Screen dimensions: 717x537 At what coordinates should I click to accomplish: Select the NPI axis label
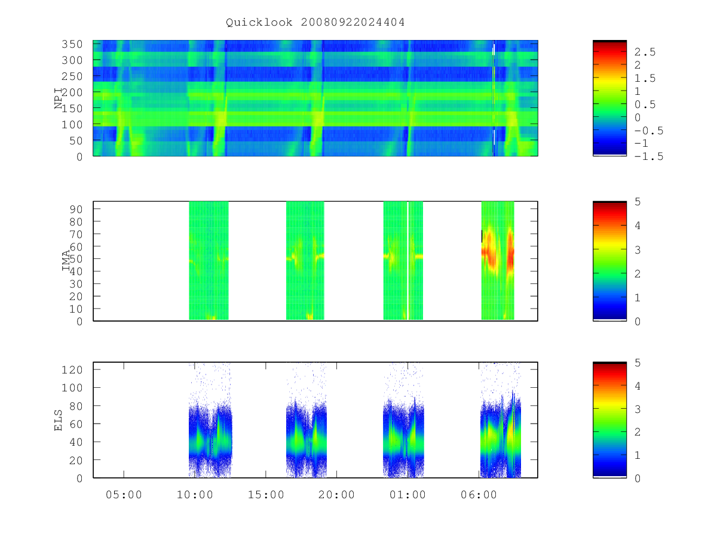[x=59, y=98]
